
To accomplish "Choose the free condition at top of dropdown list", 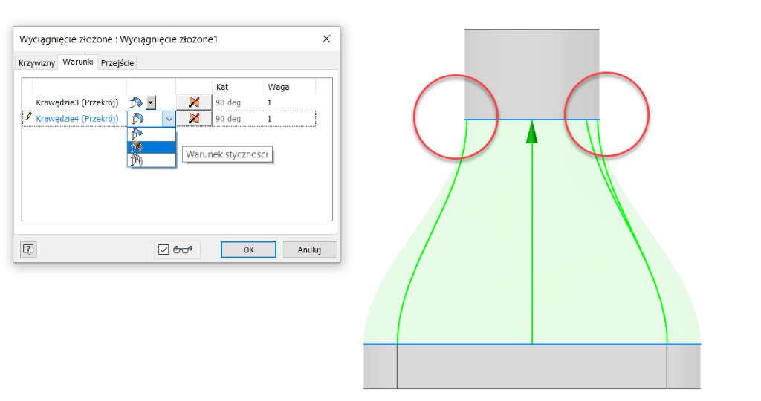I will [x=137, y=134].
